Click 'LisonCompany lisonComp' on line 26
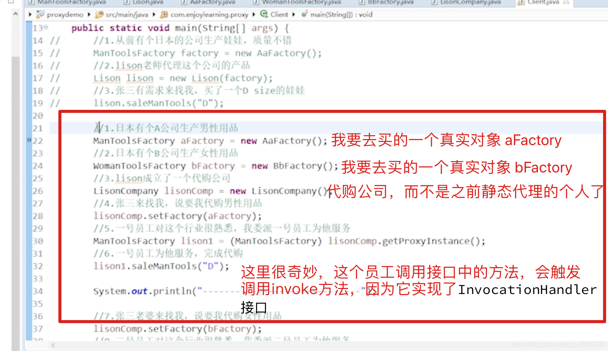Screen dimensions: 608x351 point(153,191)
